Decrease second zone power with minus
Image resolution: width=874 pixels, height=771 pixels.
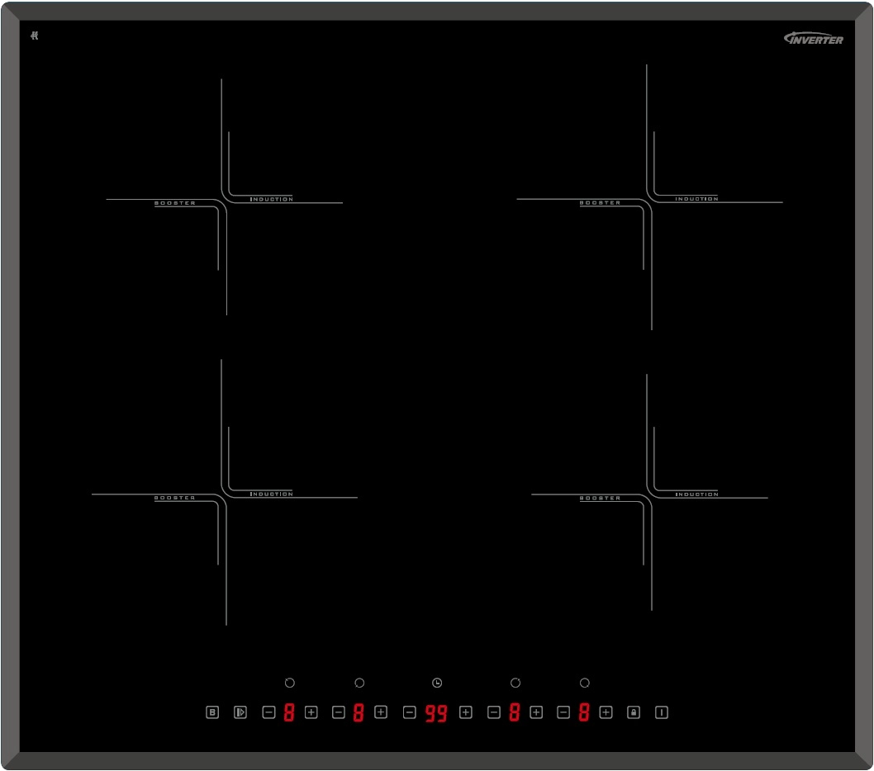pyautogui.click(x=338, y=712)
